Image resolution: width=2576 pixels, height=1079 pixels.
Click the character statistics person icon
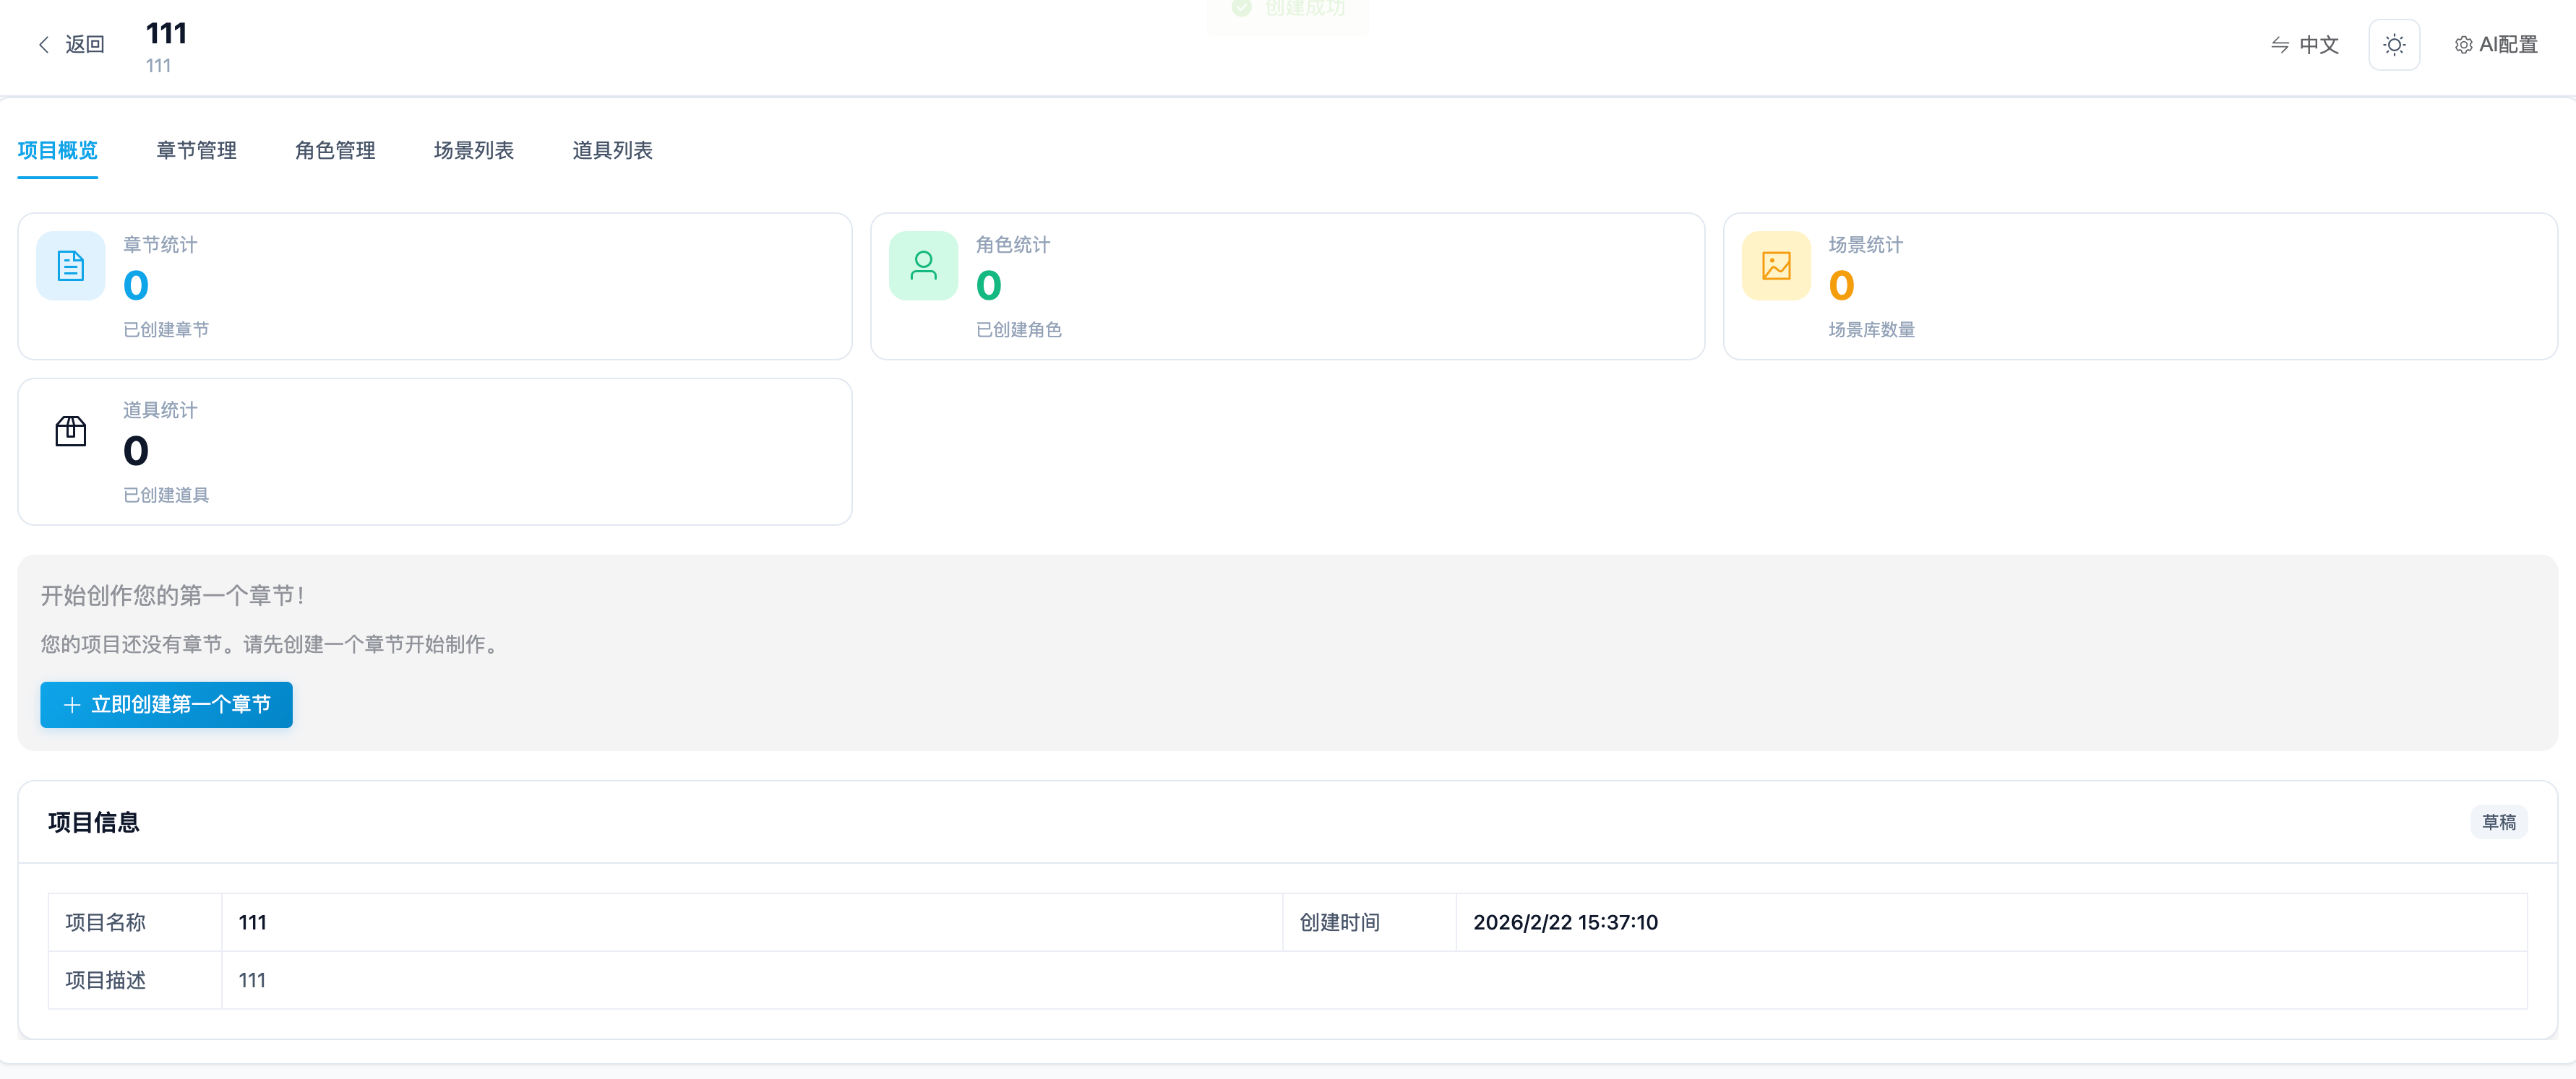923,266
